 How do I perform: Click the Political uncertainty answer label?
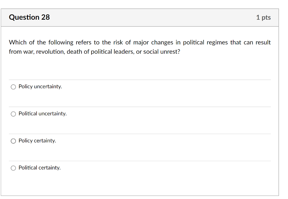[42, 114]
